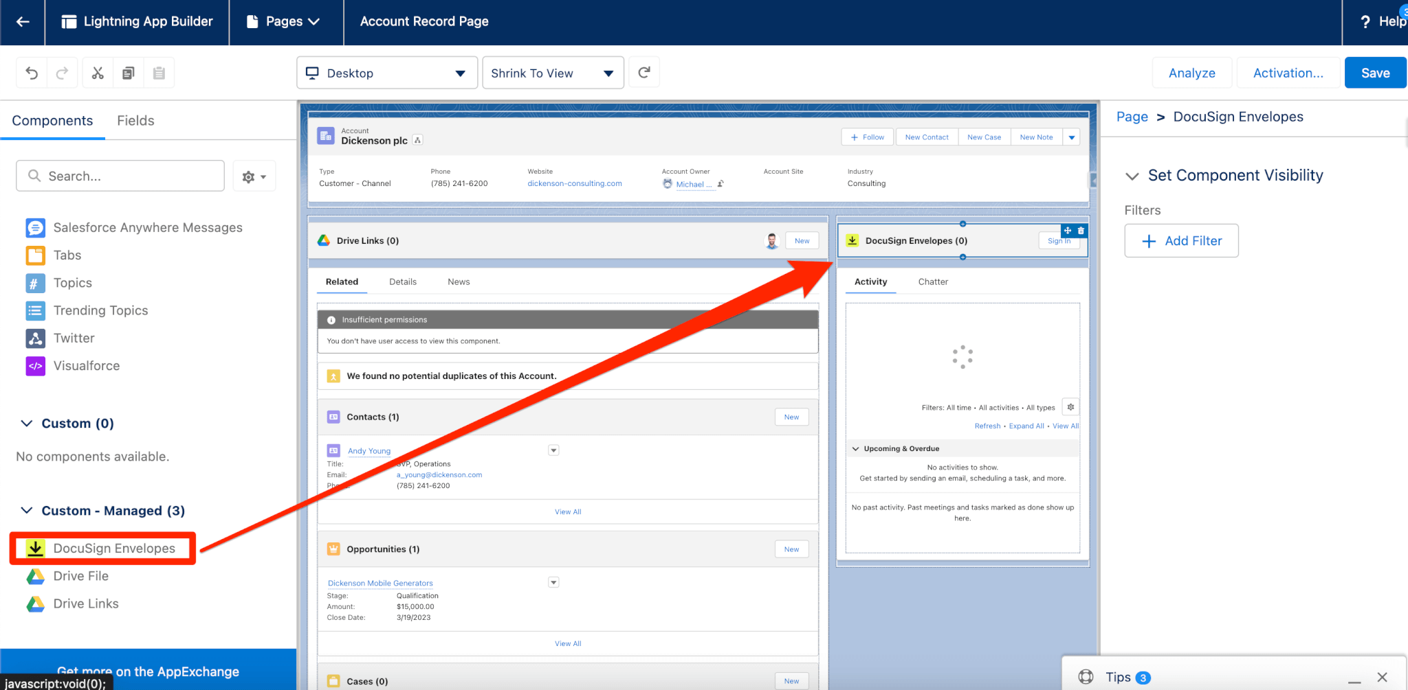This screenshot has width=1408, height=690.
Task: Open the Dickenson Mobile Generators row menu
Action: click(x=553, y=582)
